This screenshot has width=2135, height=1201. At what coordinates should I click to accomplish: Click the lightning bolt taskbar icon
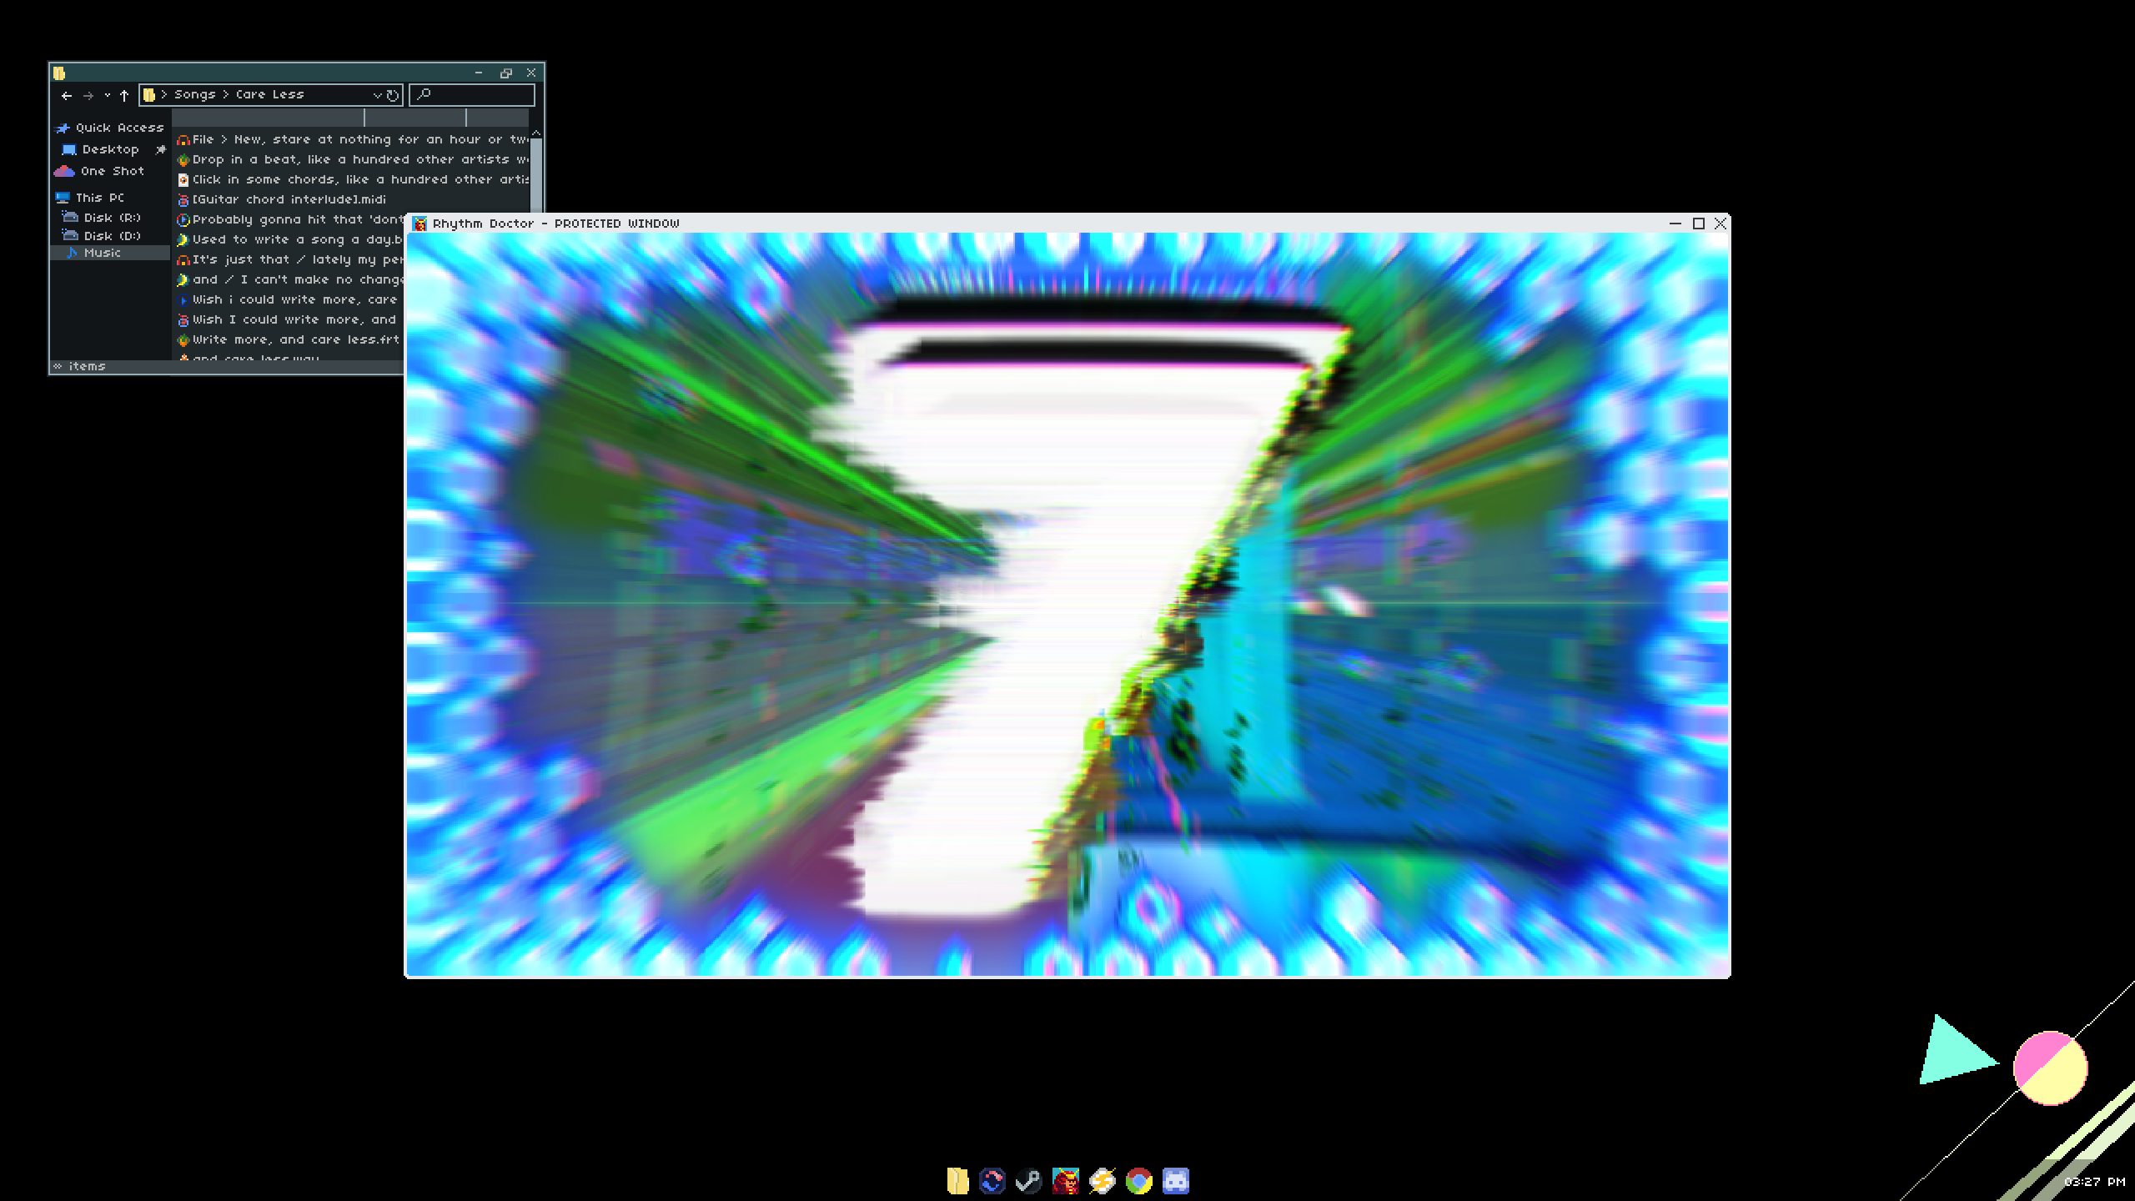[1102, 1181]
